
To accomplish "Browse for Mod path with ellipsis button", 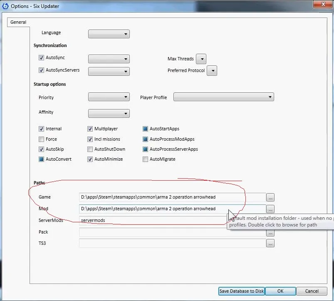I will click(x=270, y=209).
